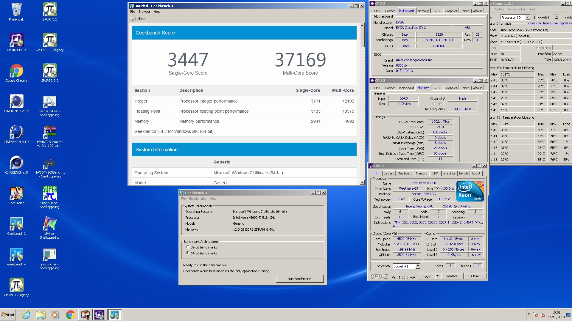Open the Browser menu in Geekbench results

point(144,12)
